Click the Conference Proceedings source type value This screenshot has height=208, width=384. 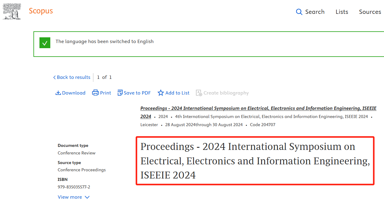(x=82, y=170)
